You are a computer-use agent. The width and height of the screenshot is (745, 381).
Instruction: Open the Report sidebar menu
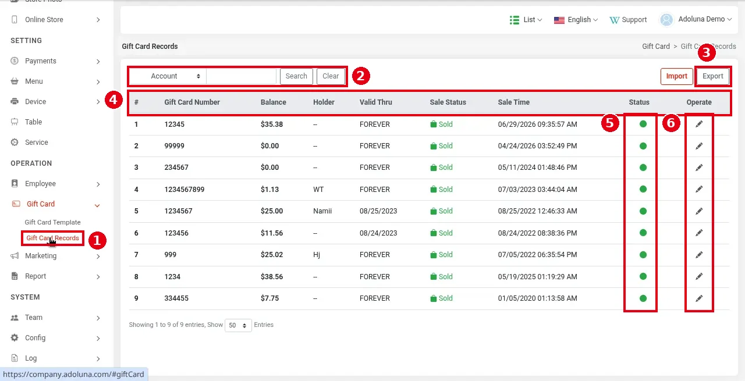[56, 276]
